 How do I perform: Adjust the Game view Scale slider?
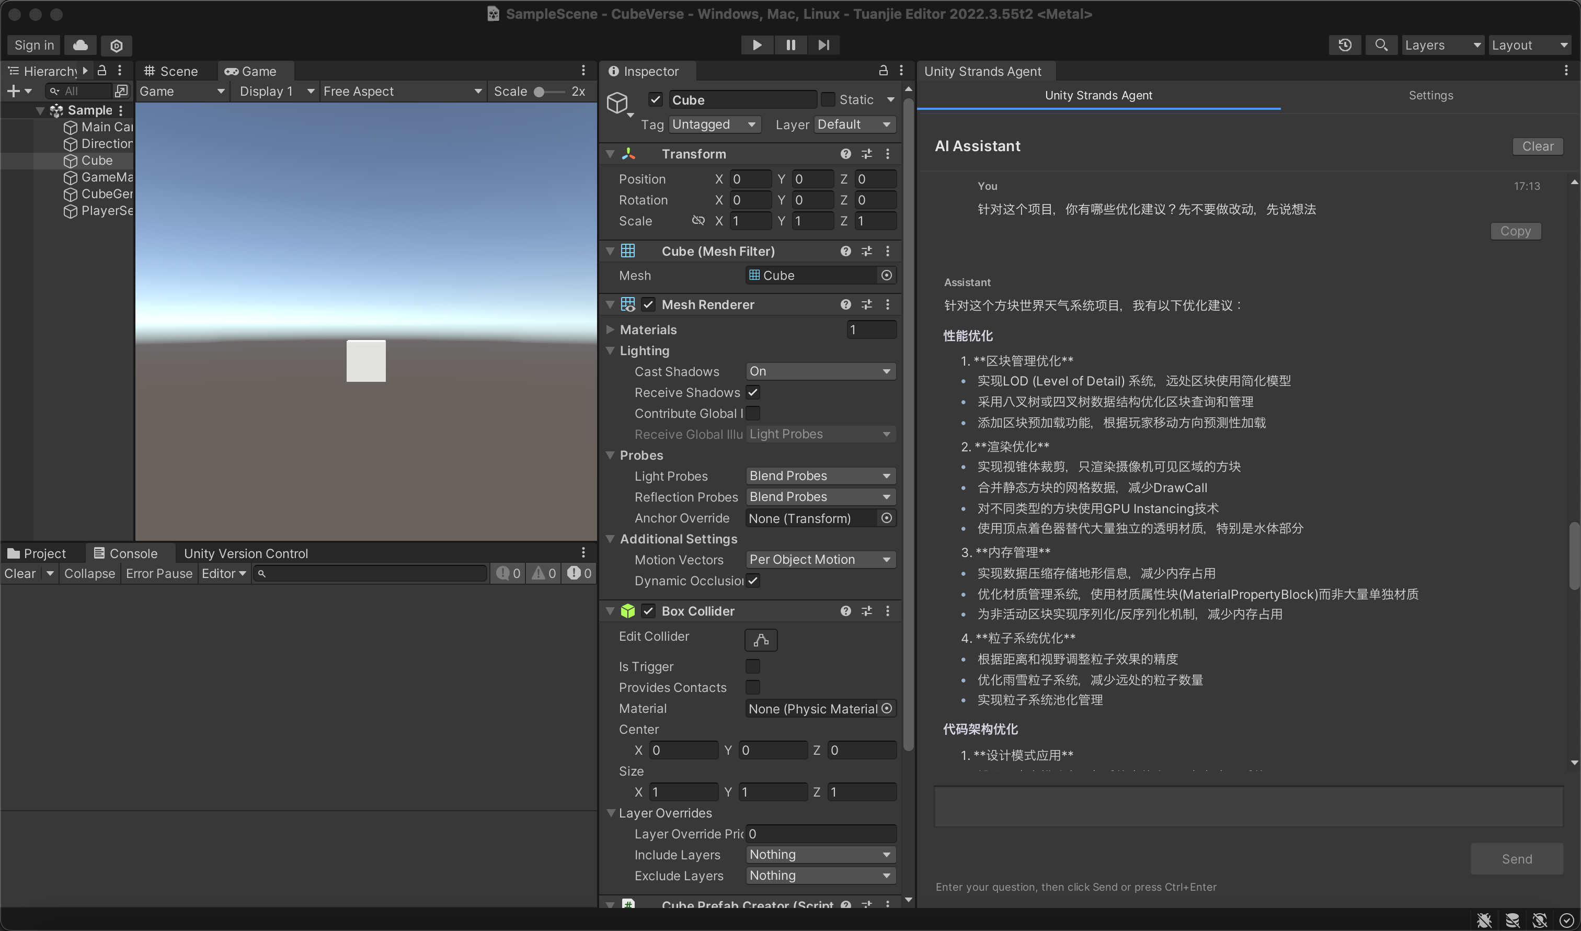coord(539,92)
